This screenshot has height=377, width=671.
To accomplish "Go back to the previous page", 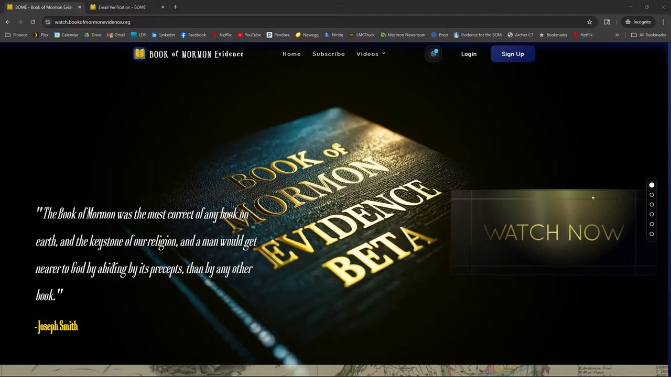I will [x=7, y=22].
